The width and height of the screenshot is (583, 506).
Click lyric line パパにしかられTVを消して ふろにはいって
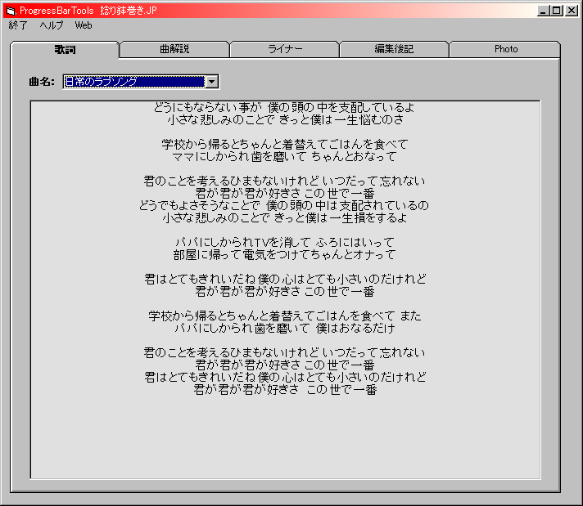pos(285,243)
